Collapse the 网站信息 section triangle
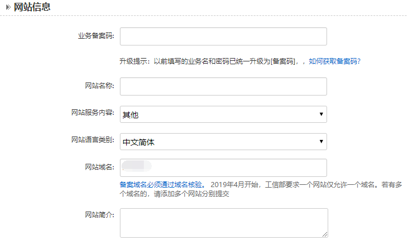The height and width of the screenshot is (240, 407). [x=8, y=7]
